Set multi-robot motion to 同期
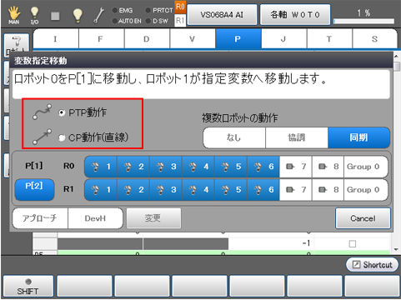The image size is (401, 300). click(359, 137)
